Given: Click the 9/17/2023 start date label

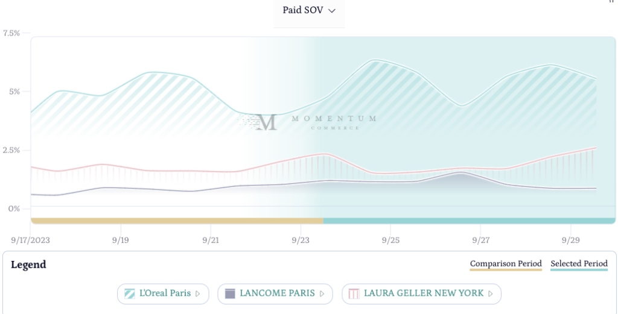Looking at the screenshot, I should (x=31, y=240).
